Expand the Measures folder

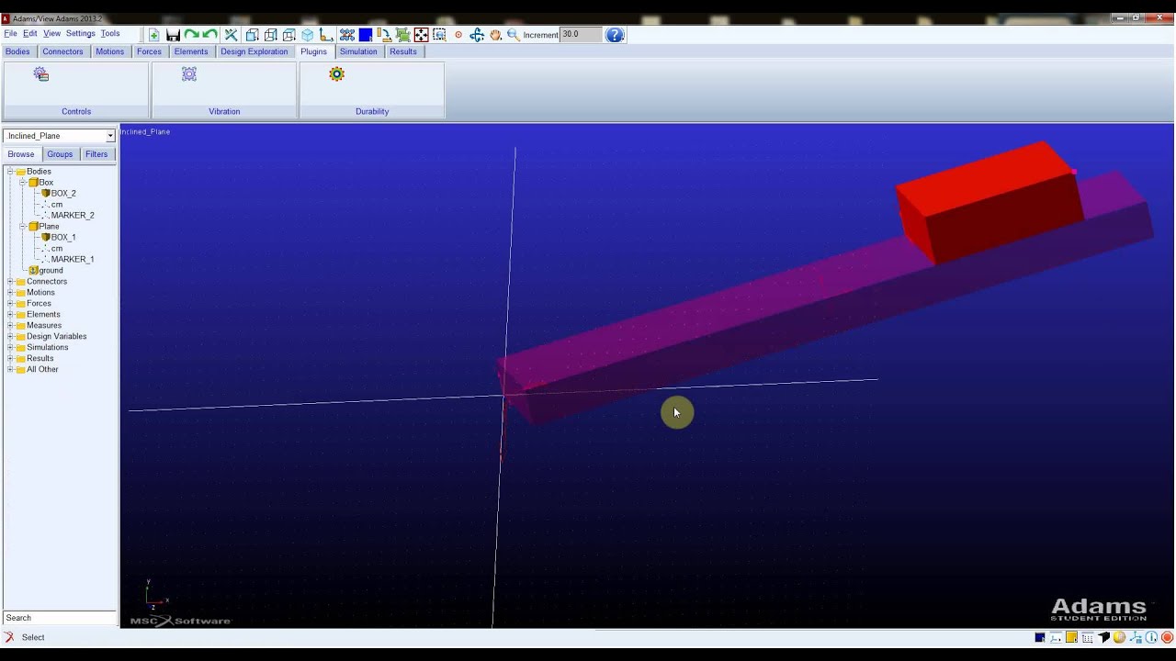tap(10, 326)
